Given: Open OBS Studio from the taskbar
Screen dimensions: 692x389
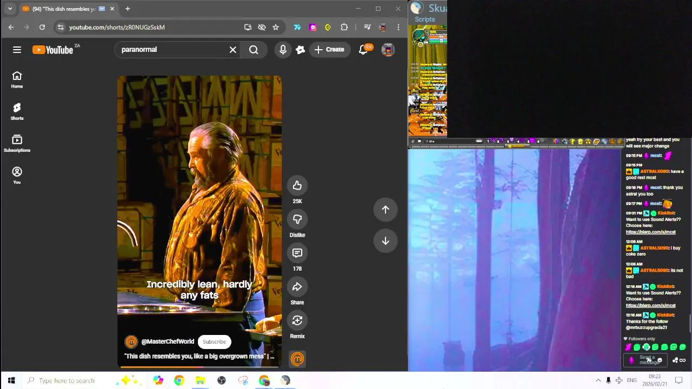Looking at the screenshot, I should point(222,380).
